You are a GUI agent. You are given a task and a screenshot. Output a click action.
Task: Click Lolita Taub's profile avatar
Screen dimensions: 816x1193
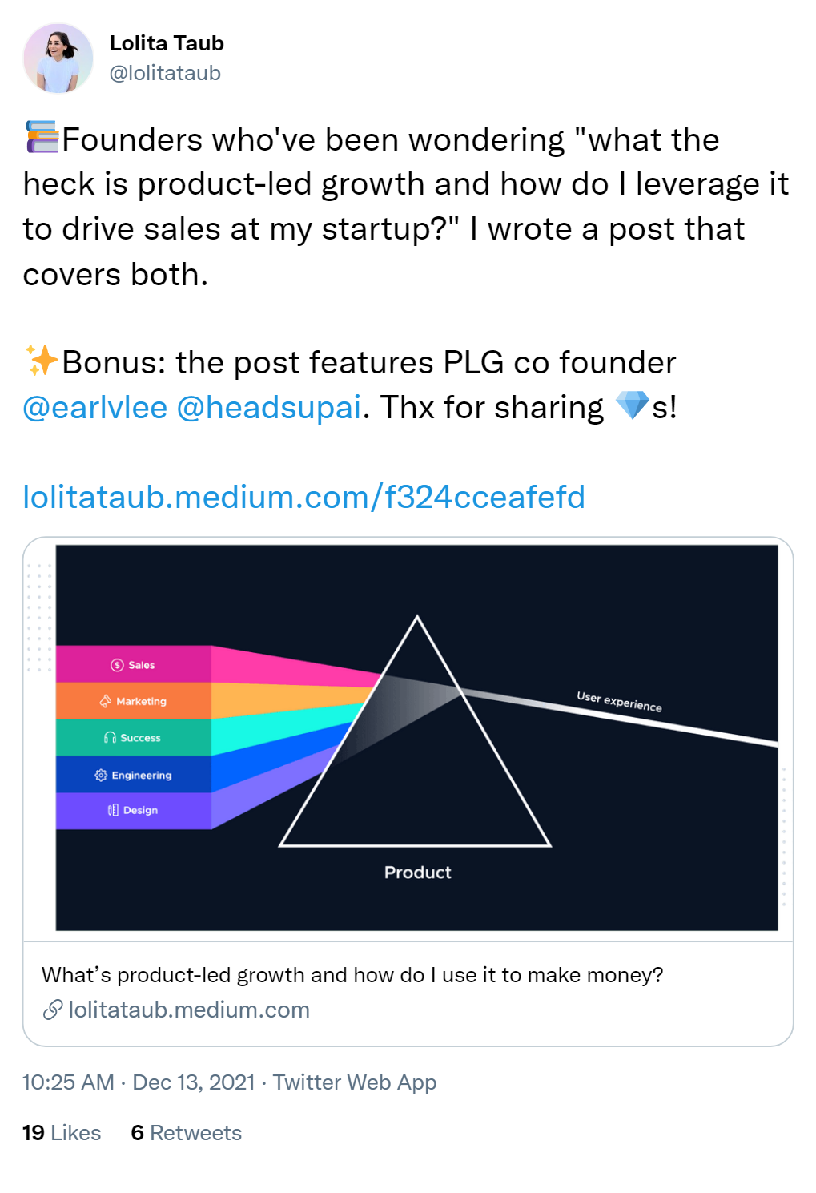[x=58, y=58]
